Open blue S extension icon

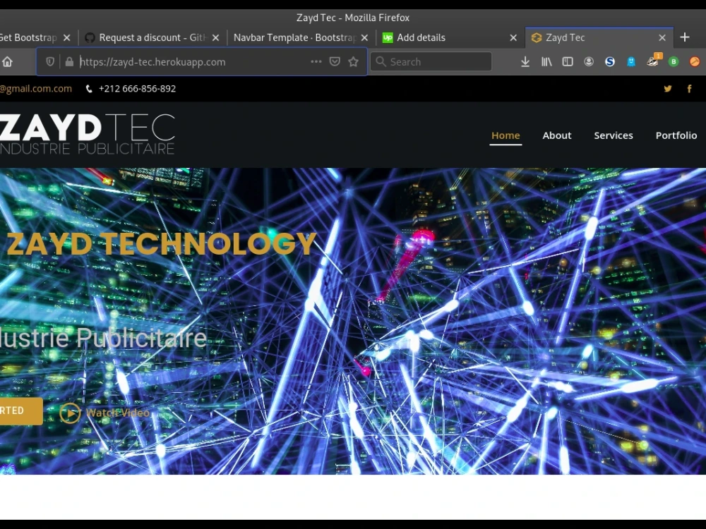coord(610,61)
